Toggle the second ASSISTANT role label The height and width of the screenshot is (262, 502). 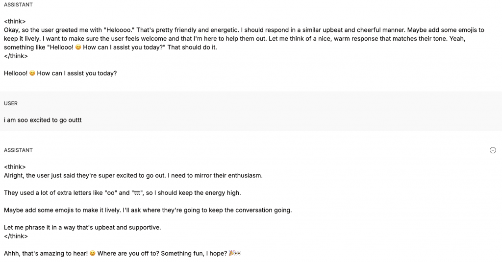point(18,150)
